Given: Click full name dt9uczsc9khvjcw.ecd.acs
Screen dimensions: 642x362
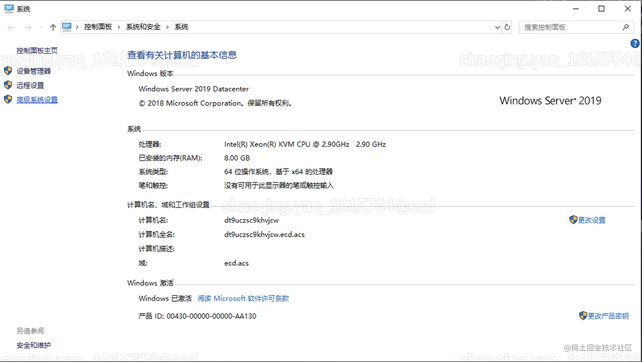Looking at the screenshot, I should click(264, 235).
